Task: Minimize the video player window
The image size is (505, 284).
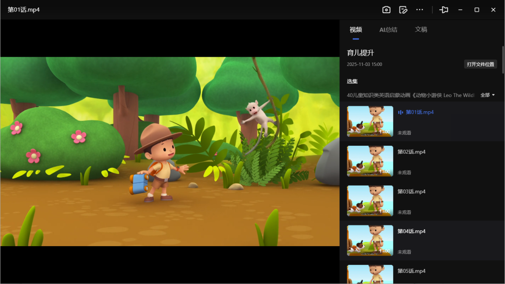Action: (460, 10)
